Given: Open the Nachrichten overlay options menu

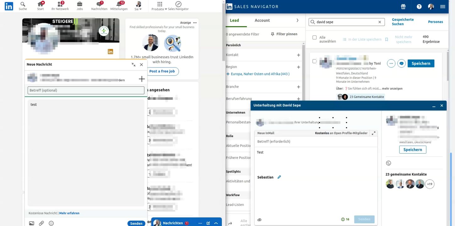Looking at the screenshot, I should click(x=200, y=223).
